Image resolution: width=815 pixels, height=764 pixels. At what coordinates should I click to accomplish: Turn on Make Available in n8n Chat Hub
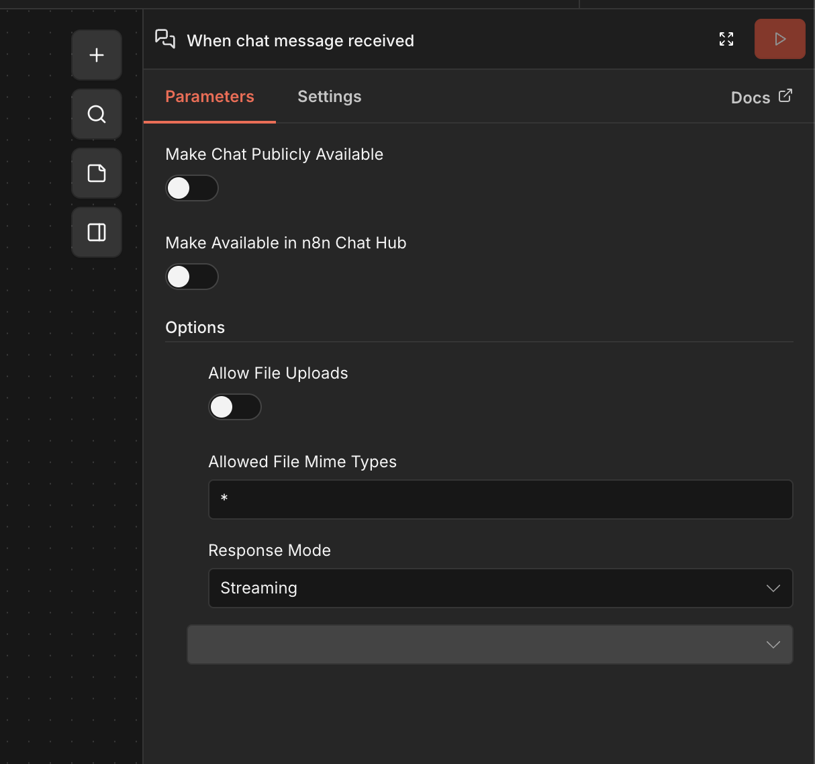(192, 277)
